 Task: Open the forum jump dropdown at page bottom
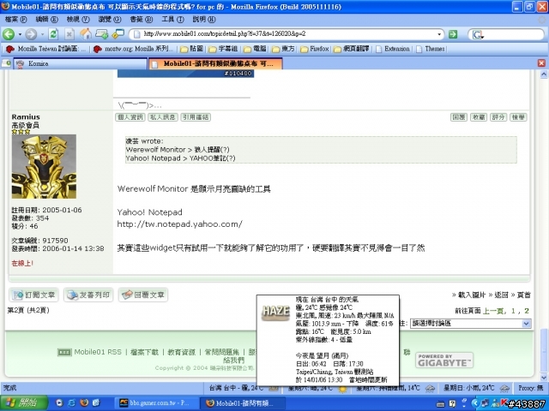(471, 324)
